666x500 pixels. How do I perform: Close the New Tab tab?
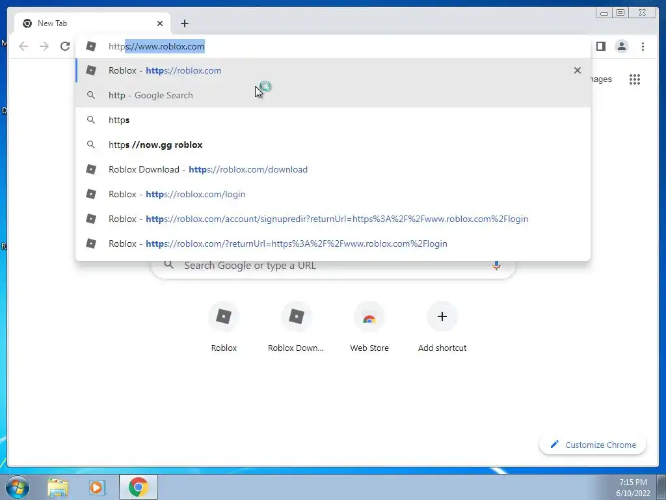coord(160,23)
